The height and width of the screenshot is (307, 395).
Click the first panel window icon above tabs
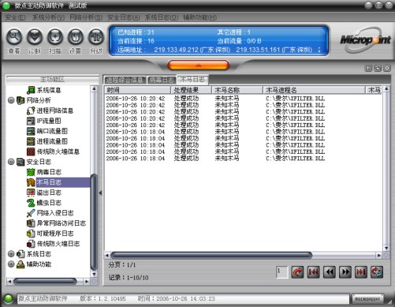pos(369,68)
